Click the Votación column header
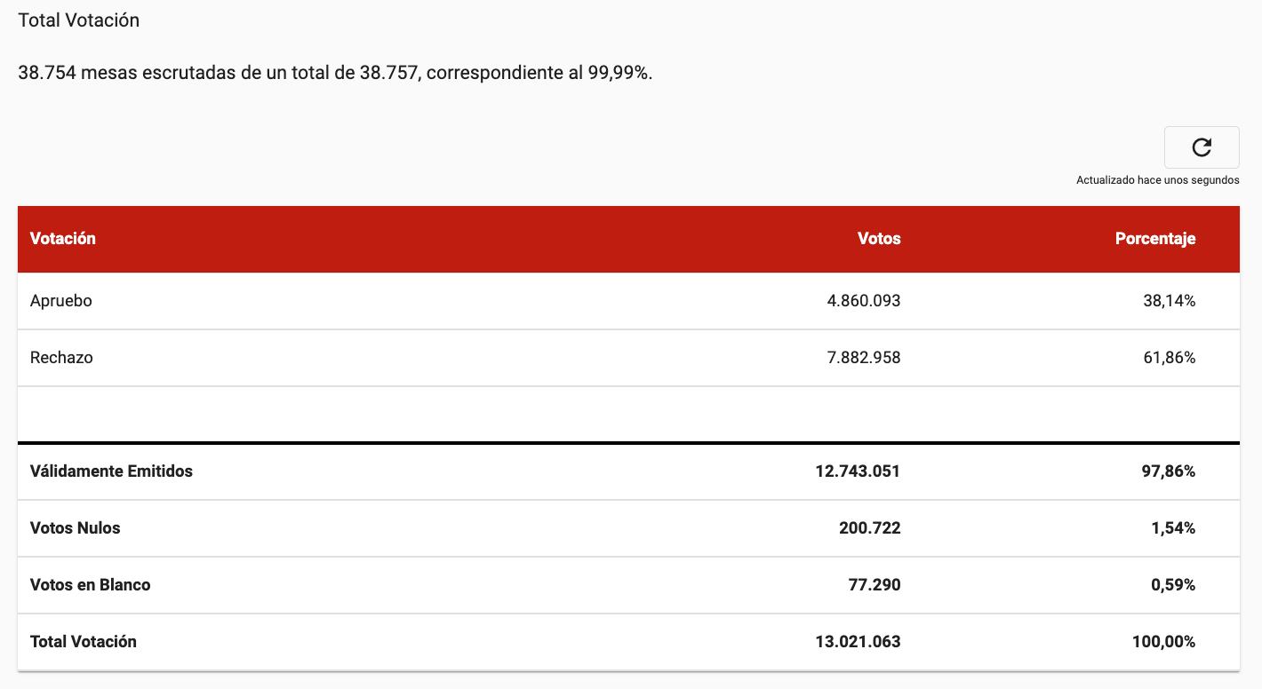 [x=63, y=239]
